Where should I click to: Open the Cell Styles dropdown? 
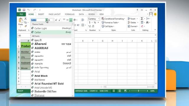pyautogui.click(x=108, y=26)
